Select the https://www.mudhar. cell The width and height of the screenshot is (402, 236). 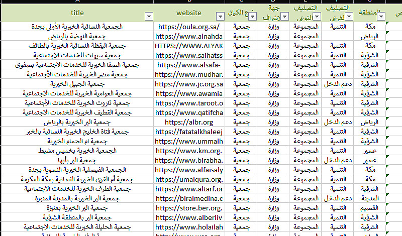pos(189,75)
